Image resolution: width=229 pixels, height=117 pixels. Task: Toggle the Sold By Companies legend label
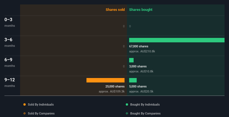[41, 113]
